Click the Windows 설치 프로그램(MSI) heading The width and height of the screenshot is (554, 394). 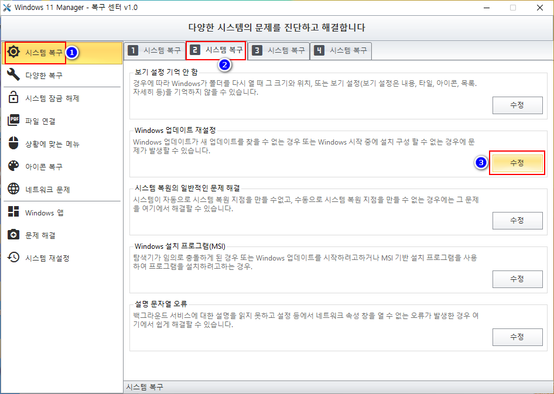pyautogui.click(x=180, y=246)
